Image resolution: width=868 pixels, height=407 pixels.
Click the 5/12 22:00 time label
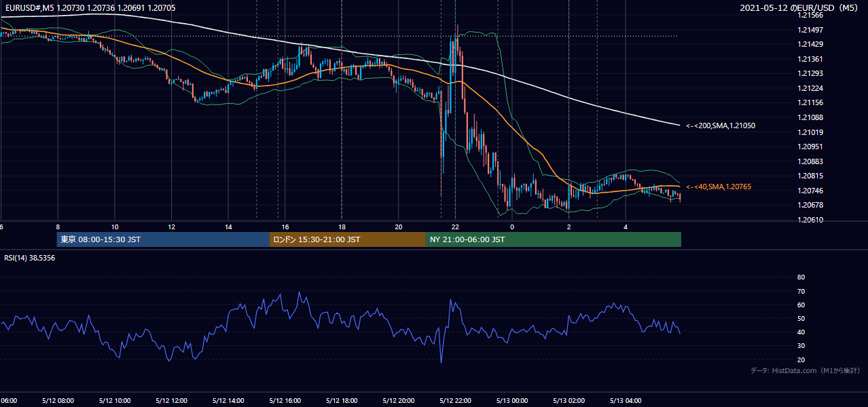pos(456,400)
